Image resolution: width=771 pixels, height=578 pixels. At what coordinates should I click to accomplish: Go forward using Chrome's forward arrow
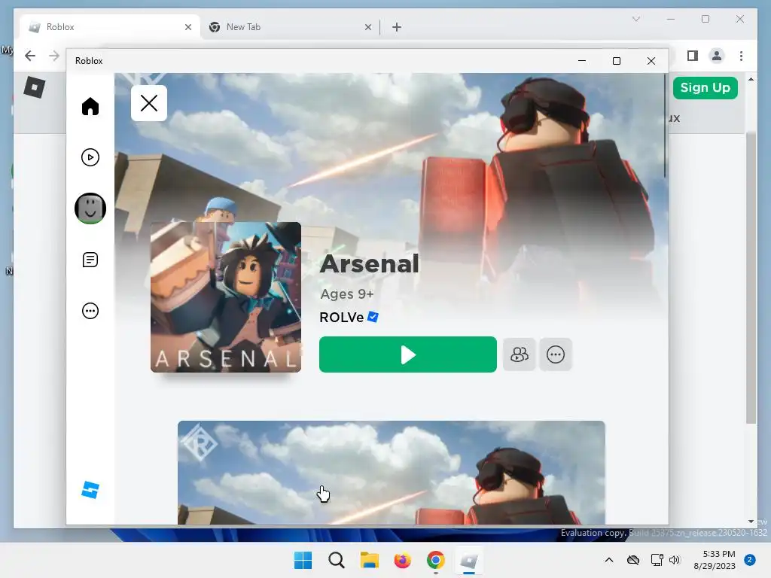[x=53, y=56]
